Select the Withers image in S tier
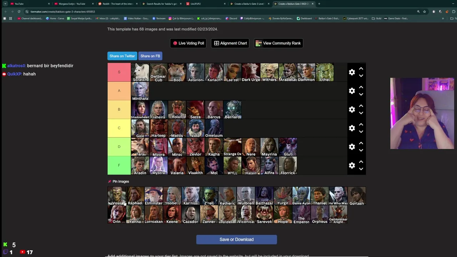 (x=269, y=72)
